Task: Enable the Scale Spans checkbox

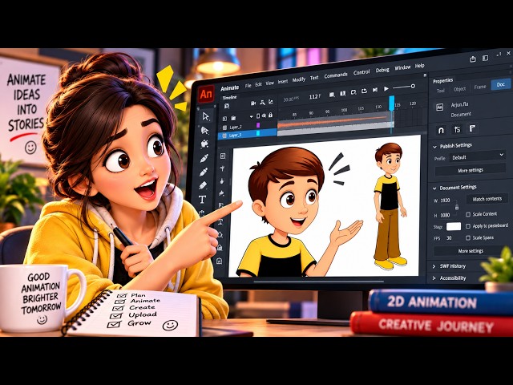Action: [468, 238]
